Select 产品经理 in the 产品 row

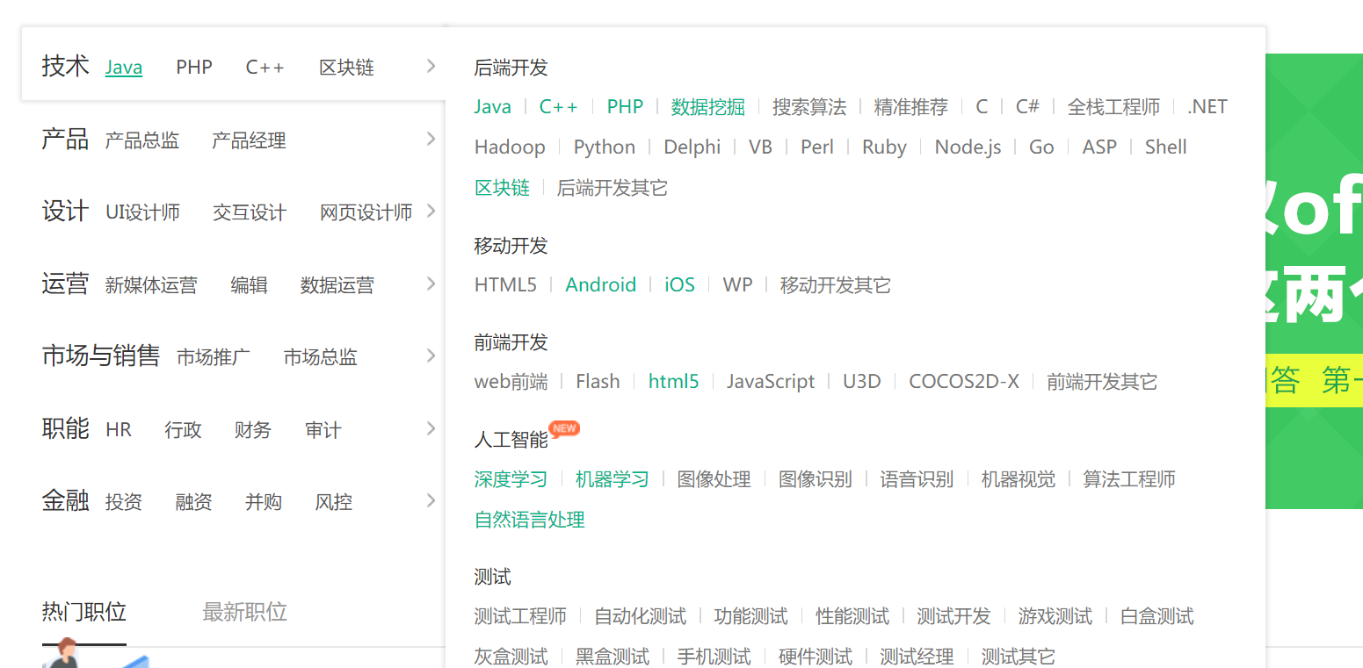(x=249, y=140)
